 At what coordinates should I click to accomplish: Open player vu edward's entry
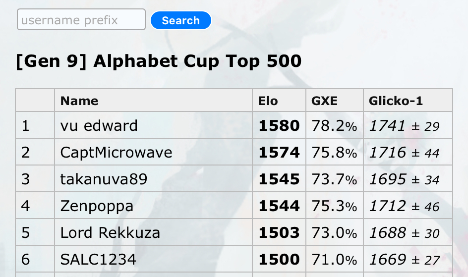99,126
